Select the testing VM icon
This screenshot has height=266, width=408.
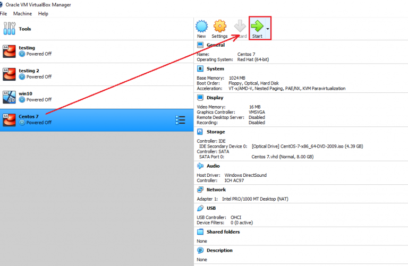[x=9, y=51]
